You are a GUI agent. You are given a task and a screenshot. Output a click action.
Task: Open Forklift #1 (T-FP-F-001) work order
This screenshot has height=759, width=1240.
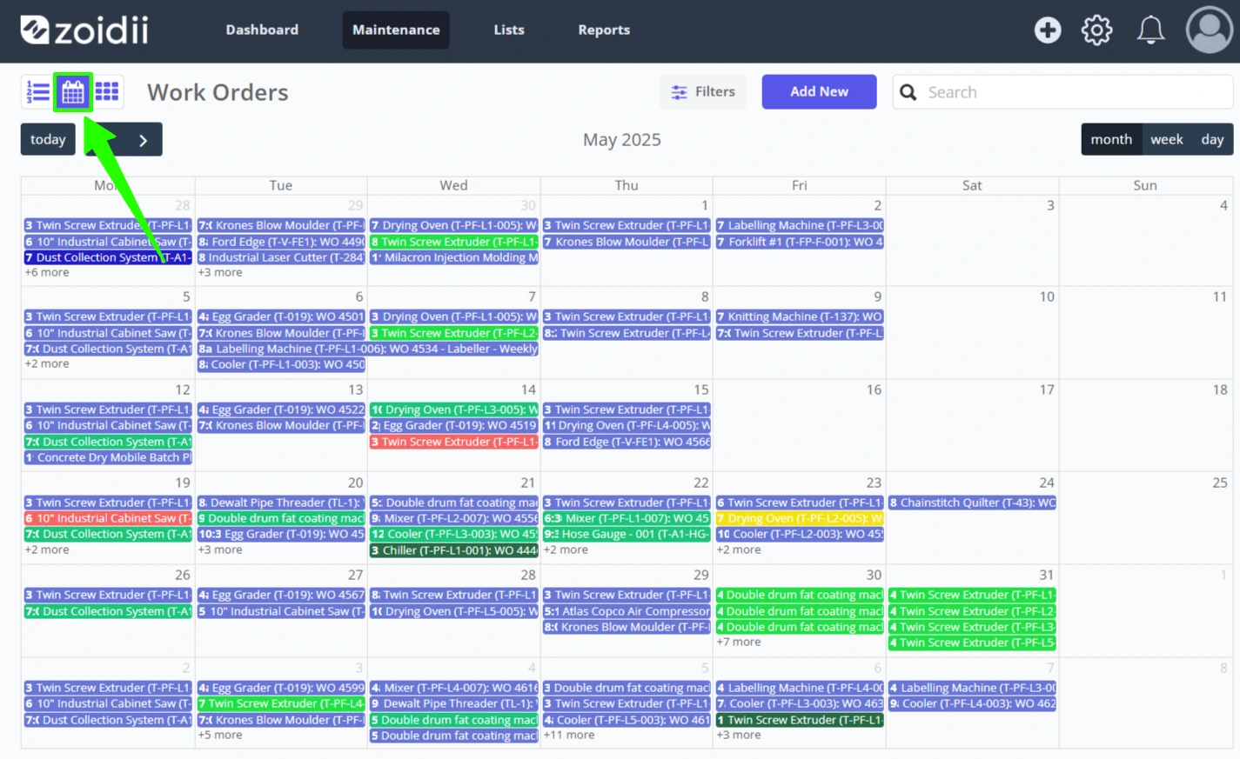[x=800, y=242]
